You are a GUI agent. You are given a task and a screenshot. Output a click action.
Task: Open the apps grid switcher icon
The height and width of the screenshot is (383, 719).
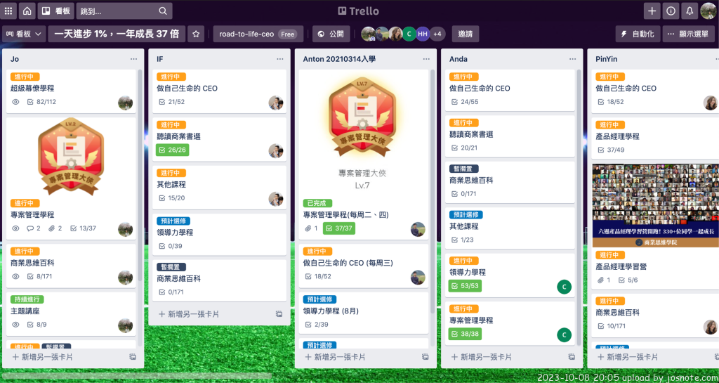(8, 11)
